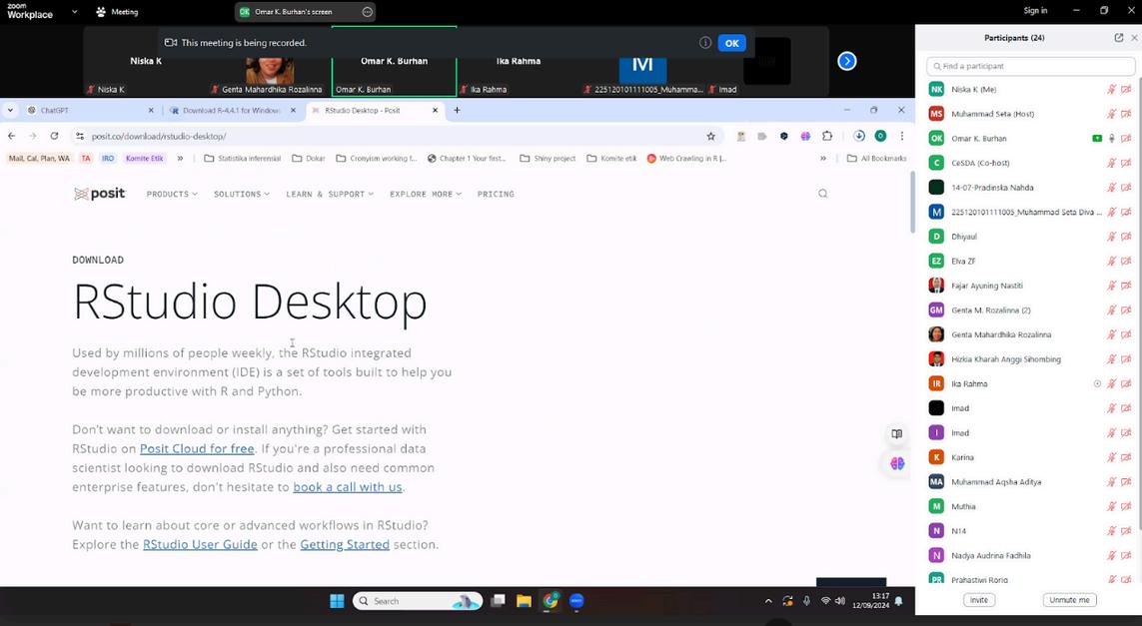This screenshot has width=1142, height=626.
Task: Open the Pricing menu item
Action: pos(496,195)
